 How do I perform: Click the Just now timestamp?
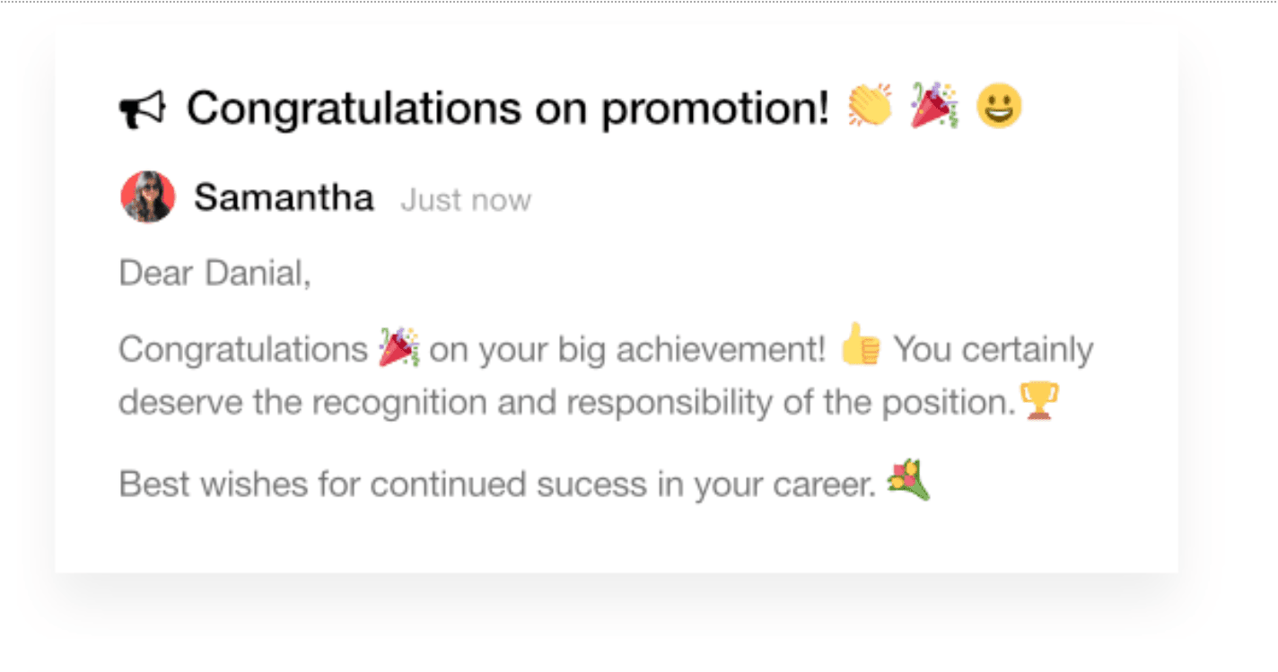coord(466,200)
